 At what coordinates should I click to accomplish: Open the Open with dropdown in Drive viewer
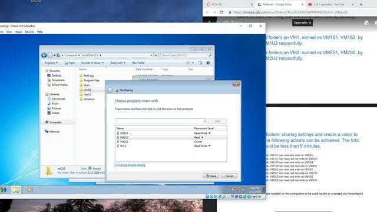302,23
